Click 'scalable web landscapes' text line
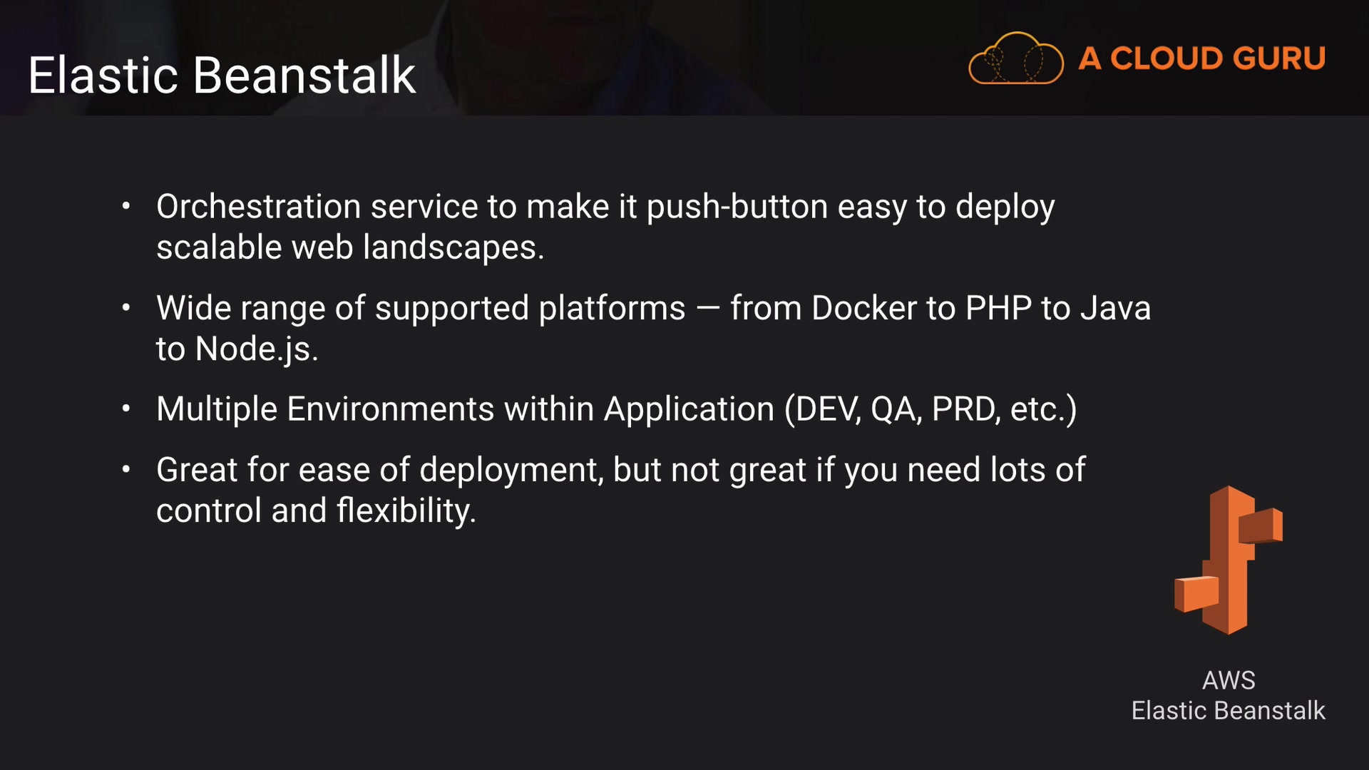 (x=349, y=247)
